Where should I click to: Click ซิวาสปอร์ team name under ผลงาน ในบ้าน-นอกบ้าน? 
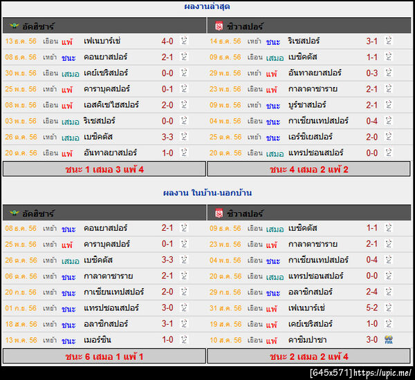pyautogui.click(x=245, y=213)
